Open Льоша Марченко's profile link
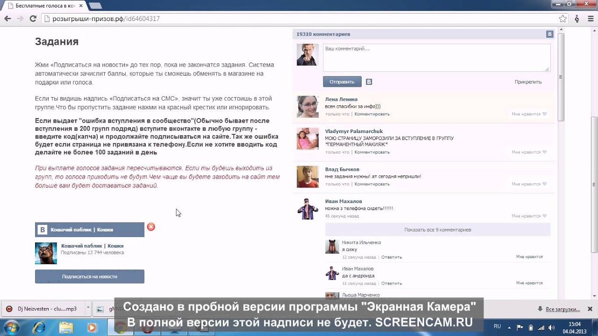The width and height of the screenshot is (598, 336). 361,295
